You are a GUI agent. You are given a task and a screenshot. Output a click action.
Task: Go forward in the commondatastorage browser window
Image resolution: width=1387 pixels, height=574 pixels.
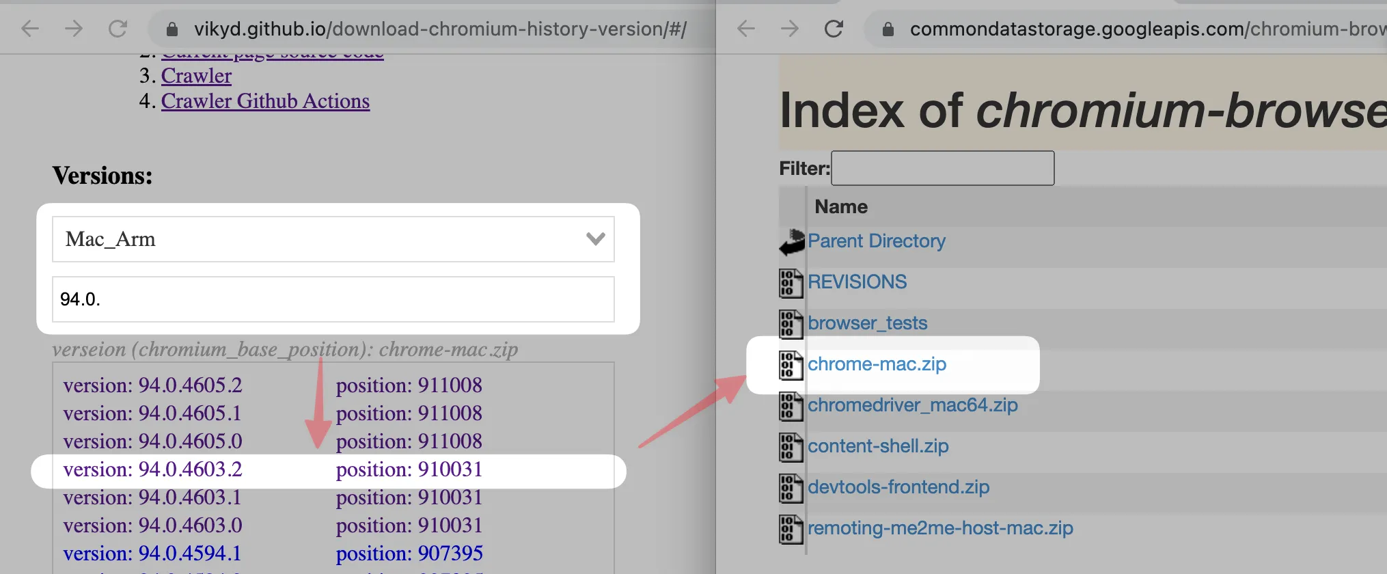[790, 29]
